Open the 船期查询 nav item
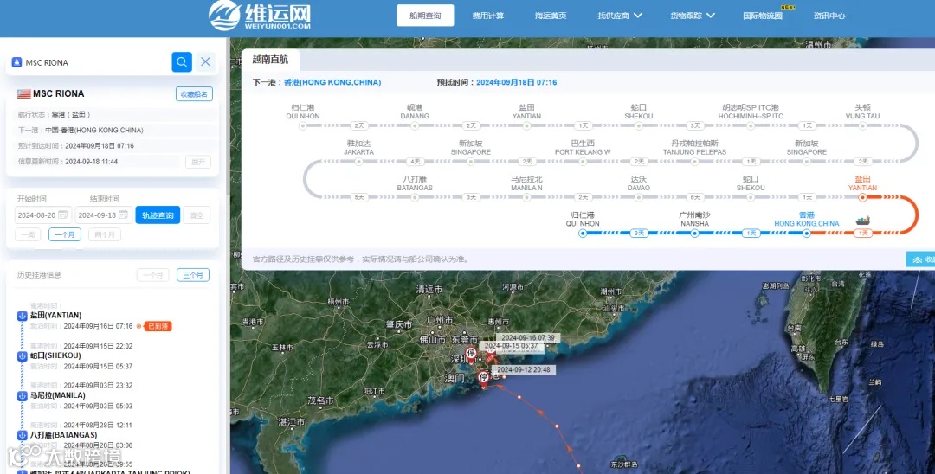 coord(425,16)
